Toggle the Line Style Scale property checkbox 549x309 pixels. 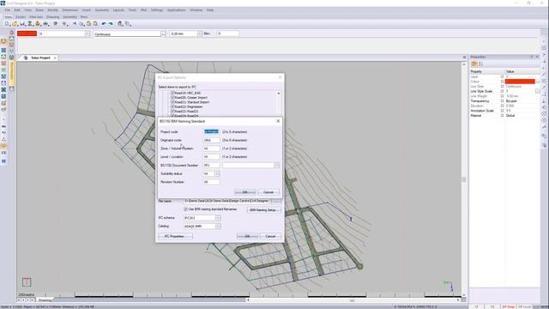[502, 91]
